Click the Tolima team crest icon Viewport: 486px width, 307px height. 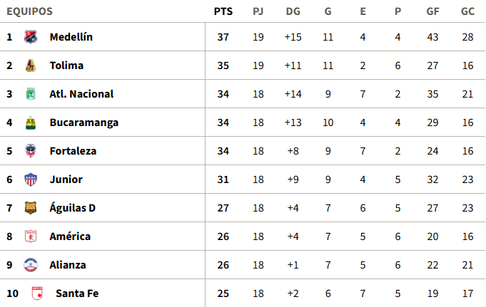point(30,66)
